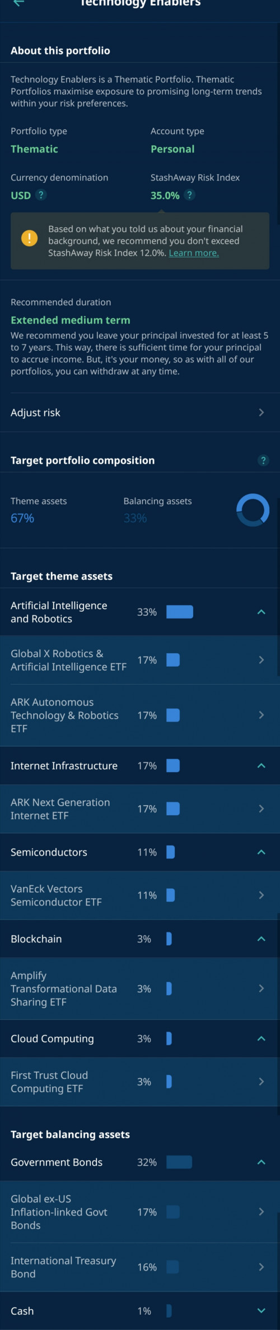Tap the Target portfolio composition help icon
The width and height of the screenshot is (280, 1330).
tap(263, 460)
